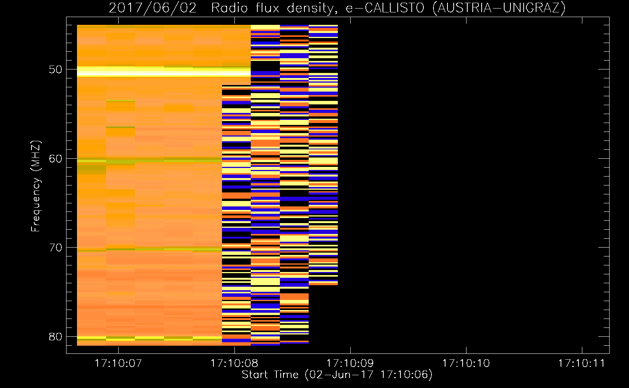The width and height of the screenshot is (629, 388).
Task: Click the '60' frequency tick label
Action: (55, 159)
